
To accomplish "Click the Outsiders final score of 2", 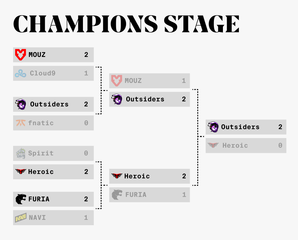I will pyautogui.click(x=280, y=127).
